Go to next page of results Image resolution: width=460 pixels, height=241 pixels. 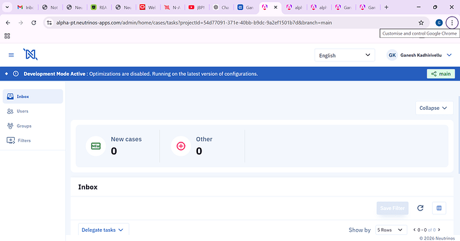point(439,230)
